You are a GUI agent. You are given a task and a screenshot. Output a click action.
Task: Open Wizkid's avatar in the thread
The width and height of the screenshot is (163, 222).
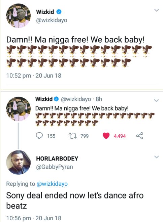[18, 109]
